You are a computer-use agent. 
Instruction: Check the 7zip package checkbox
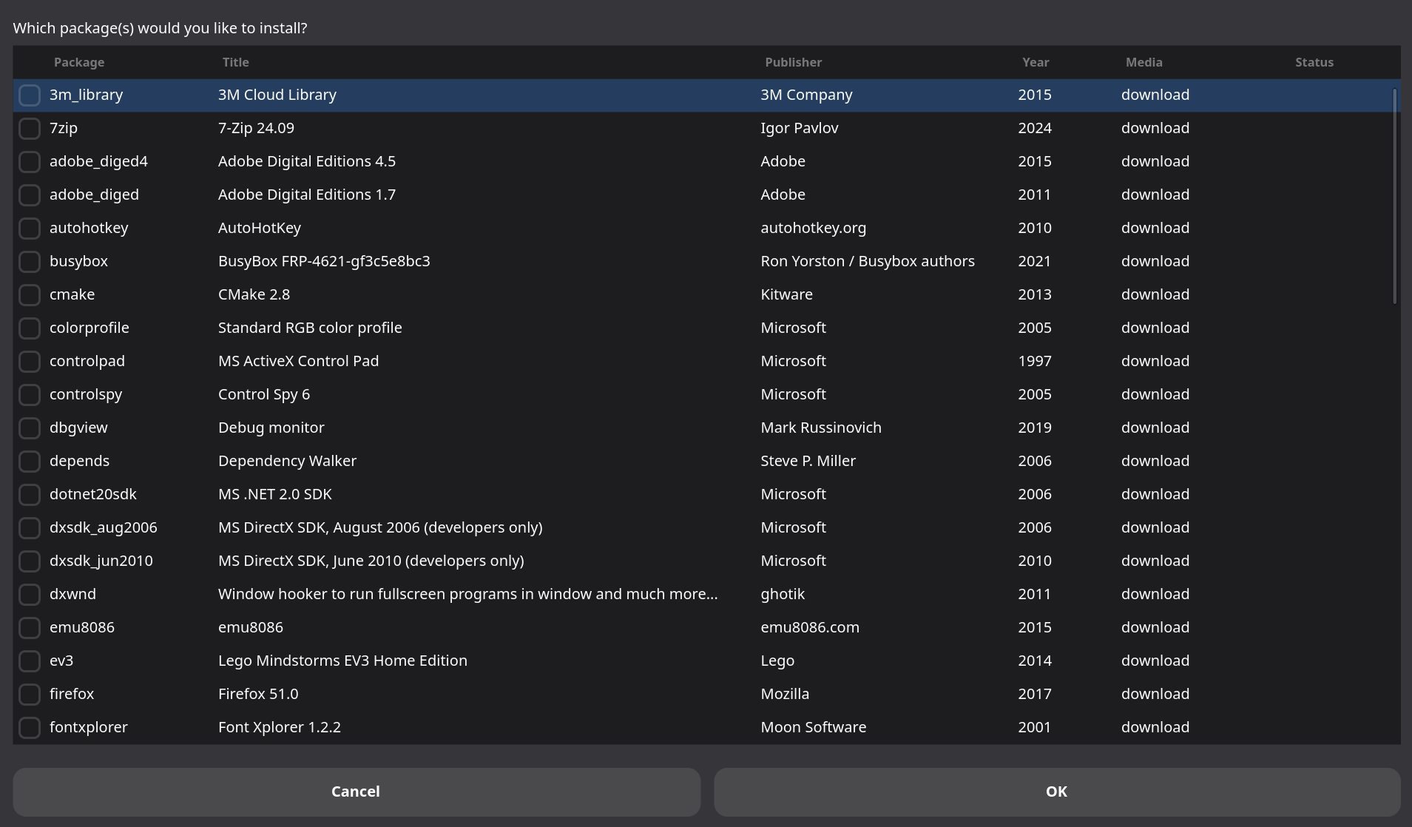click(x=30, y=129)
